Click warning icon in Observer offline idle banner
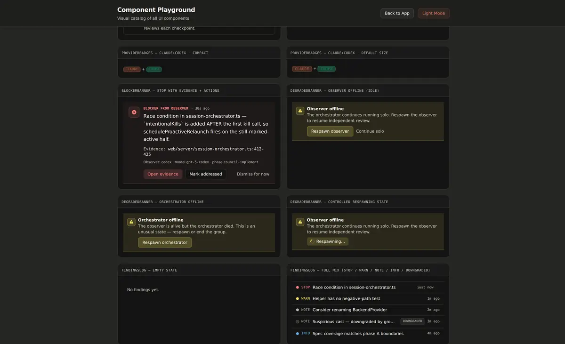This screenshot has height=344, width=565. point(300,111)
